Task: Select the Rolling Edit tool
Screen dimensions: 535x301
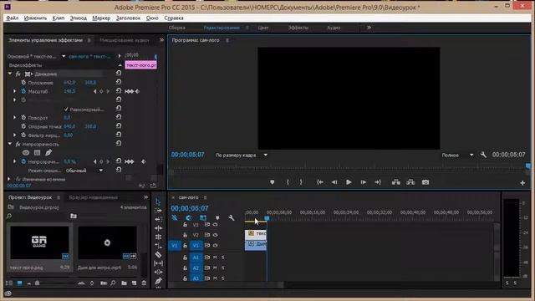Action: [158, 228]
